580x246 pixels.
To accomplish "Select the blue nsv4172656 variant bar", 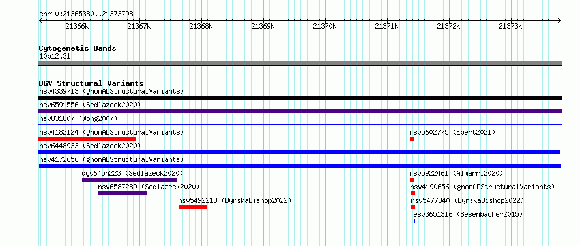I will (x=300, y=166).
